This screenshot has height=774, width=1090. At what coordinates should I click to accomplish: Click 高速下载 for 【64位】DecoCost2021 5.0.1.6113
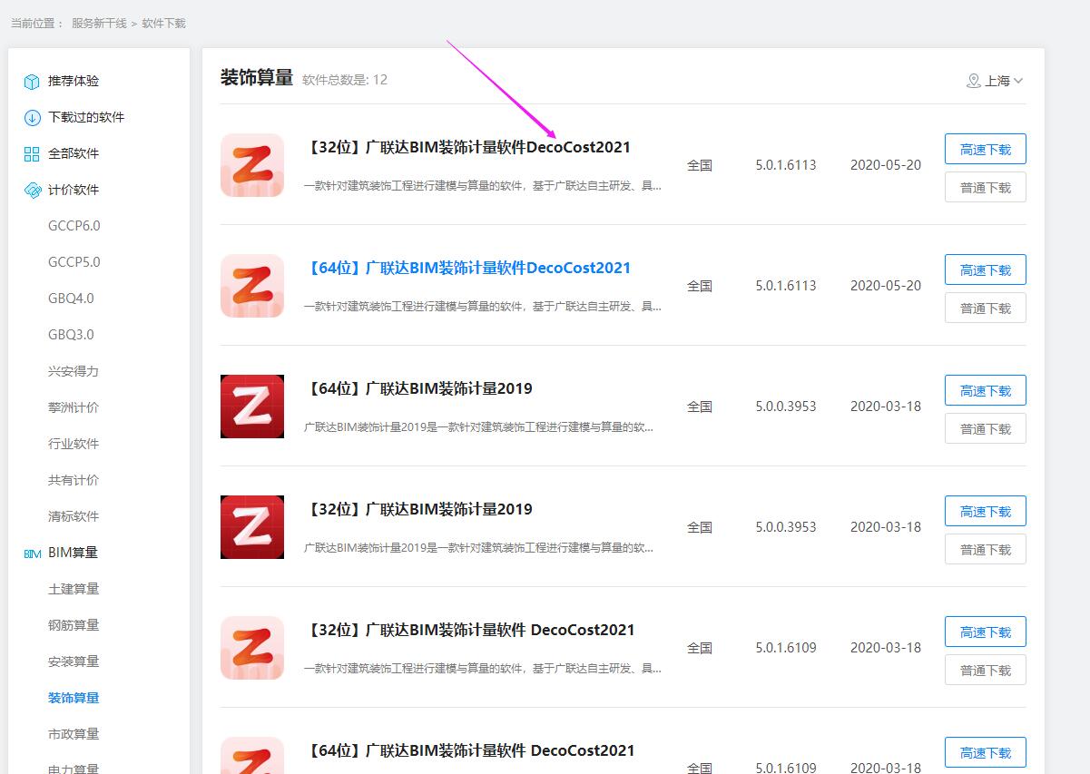986,269
